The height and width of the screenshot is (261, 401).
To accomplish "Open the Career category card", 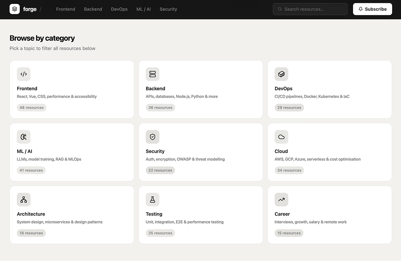I will pos(329,214).
